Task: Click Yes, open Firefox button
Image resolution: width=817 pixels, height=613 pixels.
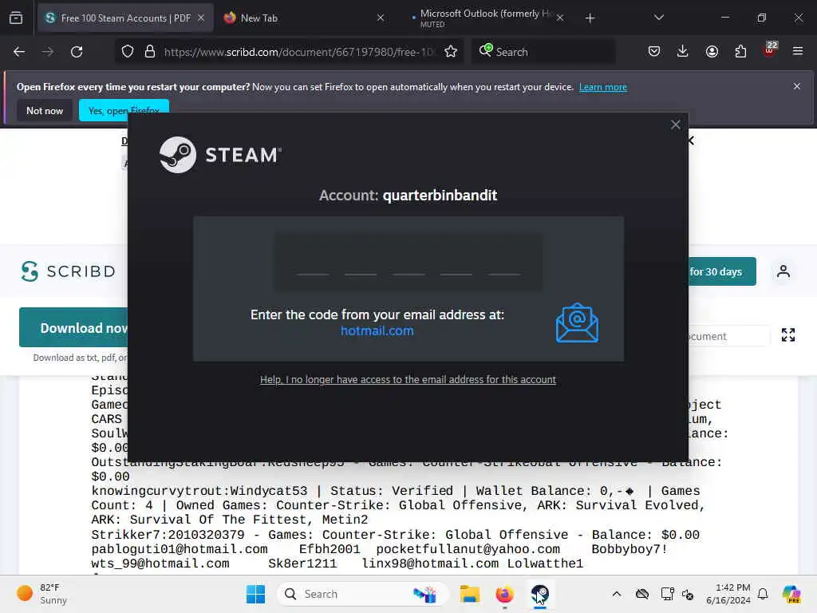Action: click(124, 110)
